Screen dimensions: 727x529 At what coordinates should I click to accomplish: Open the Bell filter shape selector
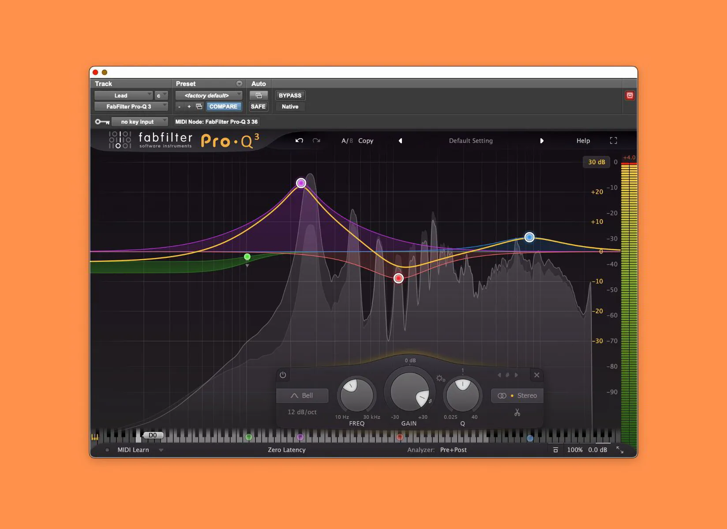pos(302,395)
